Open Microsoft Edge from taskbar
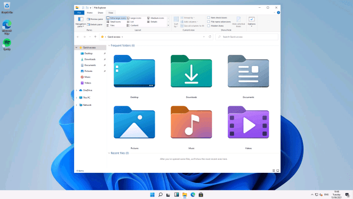Viewport: 353px width, 199px height. tap(193, 195)
